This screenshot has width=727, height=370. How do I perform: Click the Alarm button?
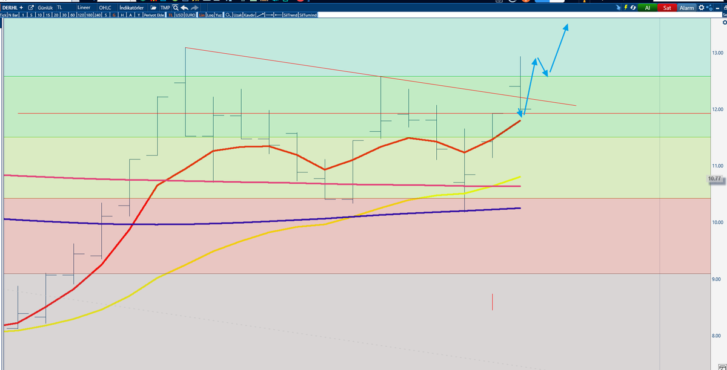(686, 7)
